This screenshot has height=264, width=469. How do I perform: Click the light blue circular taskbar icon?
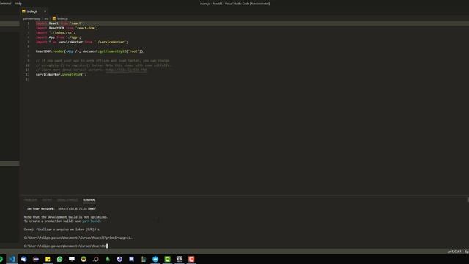pyautogui.click(x=155, y=259)
